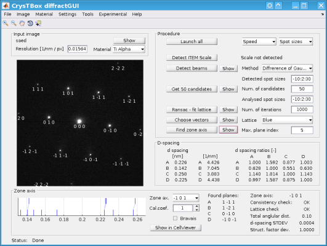
Task: Enable the Data Cursor tool
Action: coord(38,23)
